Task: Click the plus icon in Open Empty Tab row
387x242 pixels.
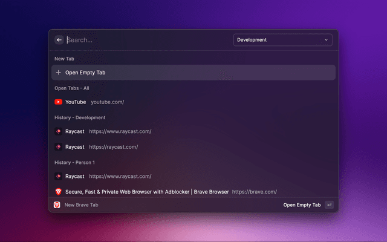Action: point(59,73)
